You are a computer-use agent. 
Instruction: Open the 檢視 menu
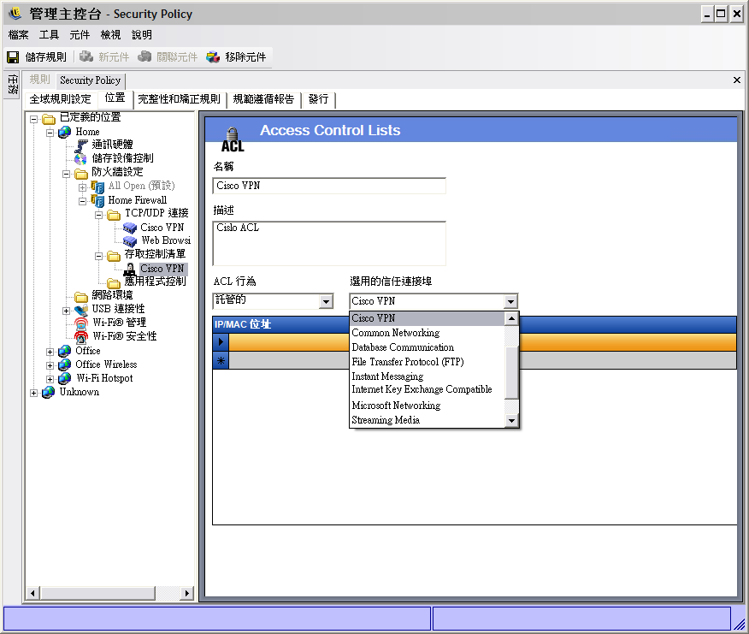pos(110,35)
